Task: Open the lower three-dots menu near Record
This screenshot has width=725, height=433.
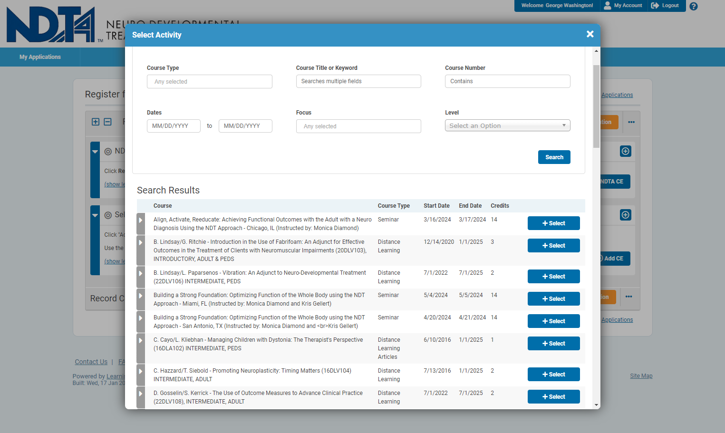Action: click(629, 297)
